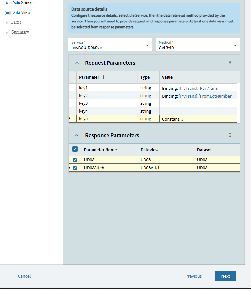Click the key5 row indicator arrow

(70, 119)
